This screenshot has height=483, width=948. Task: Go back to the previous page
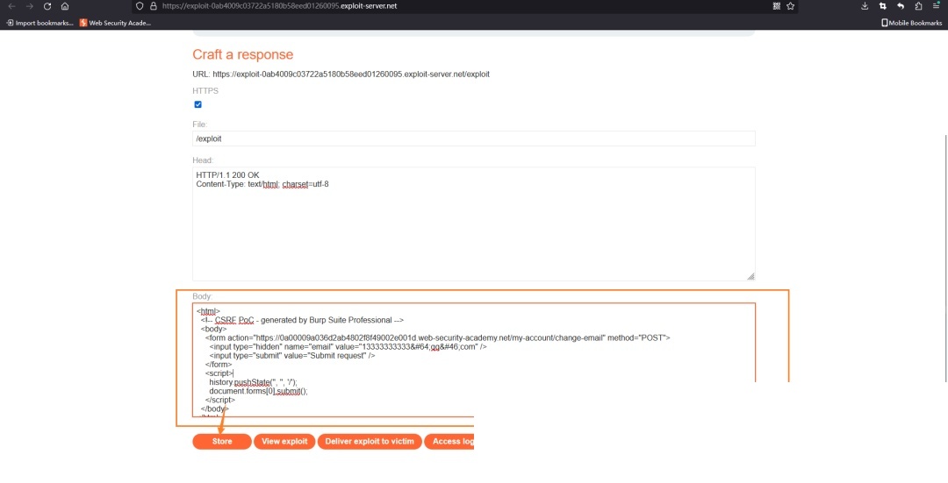click(12, 6)
